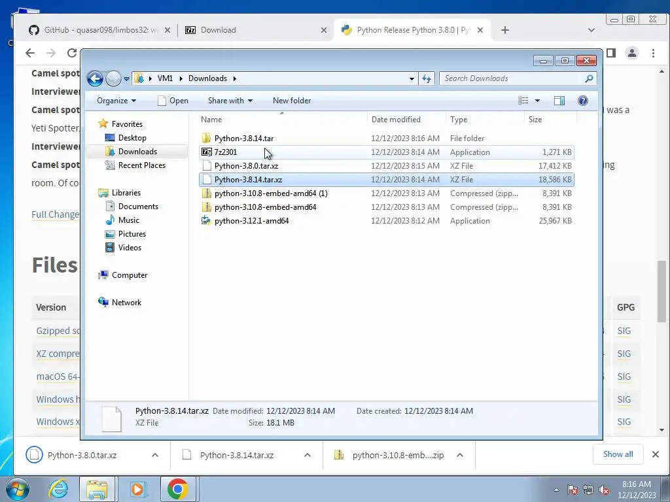Switch to the Python Release 3.8.0 tab
670x502 pixels.
click(412, 30)
